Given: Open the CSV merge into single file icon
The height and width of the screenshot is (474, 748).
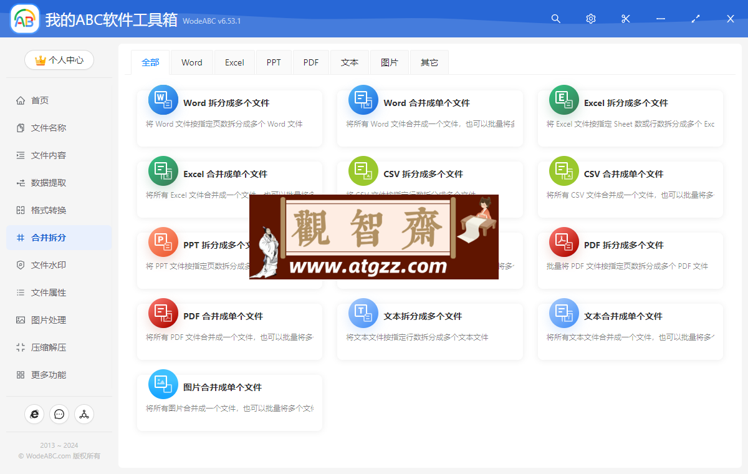Looking at the screenshot, I should point(564,171).
